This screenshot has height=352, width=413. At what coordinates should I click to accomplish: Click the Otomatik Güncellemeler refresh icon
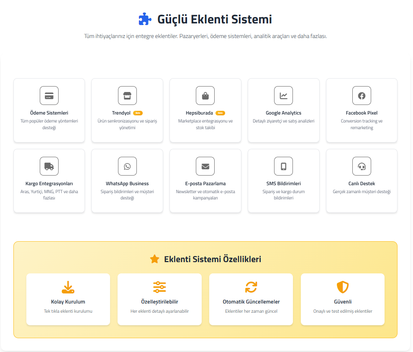click(x=251, y=287)
